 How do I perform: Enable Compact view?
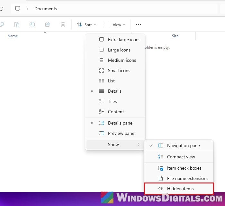pyautogui.click(x=179, y=157)
